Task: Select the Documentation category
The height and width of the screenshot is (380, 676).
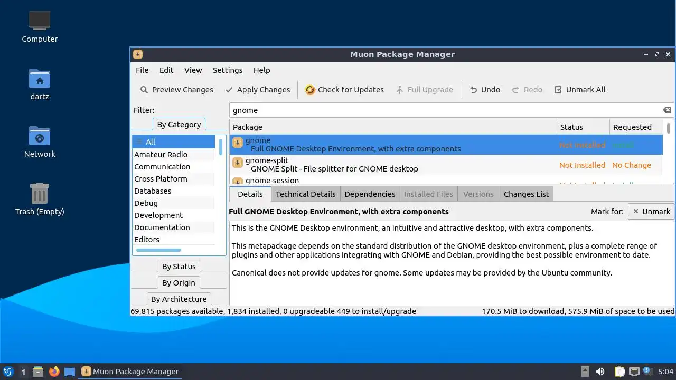Action: (x=174, y=227)
